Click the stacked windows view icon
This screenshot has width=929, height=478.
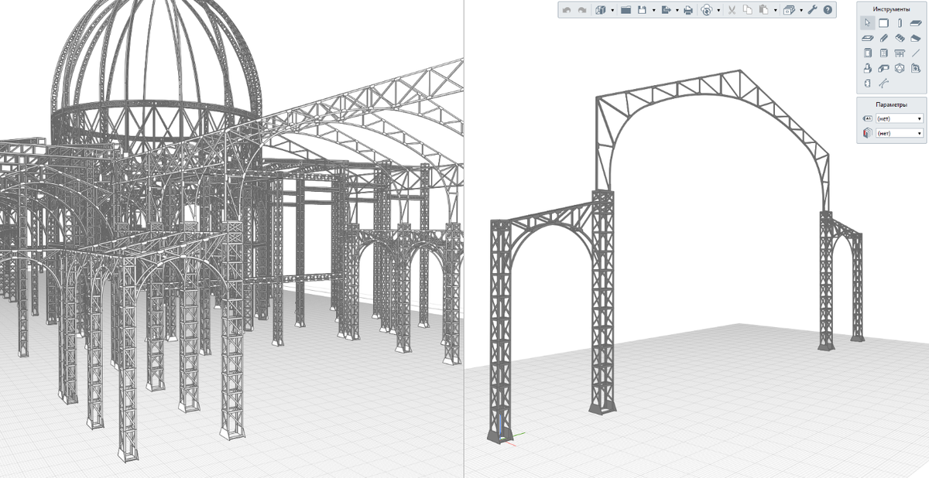coord(789,10)
